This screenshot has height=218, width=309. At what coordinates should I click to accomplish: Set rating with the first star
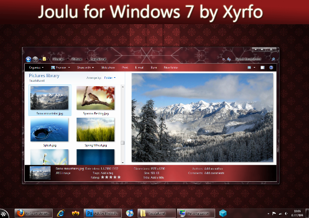coord(102,177)
